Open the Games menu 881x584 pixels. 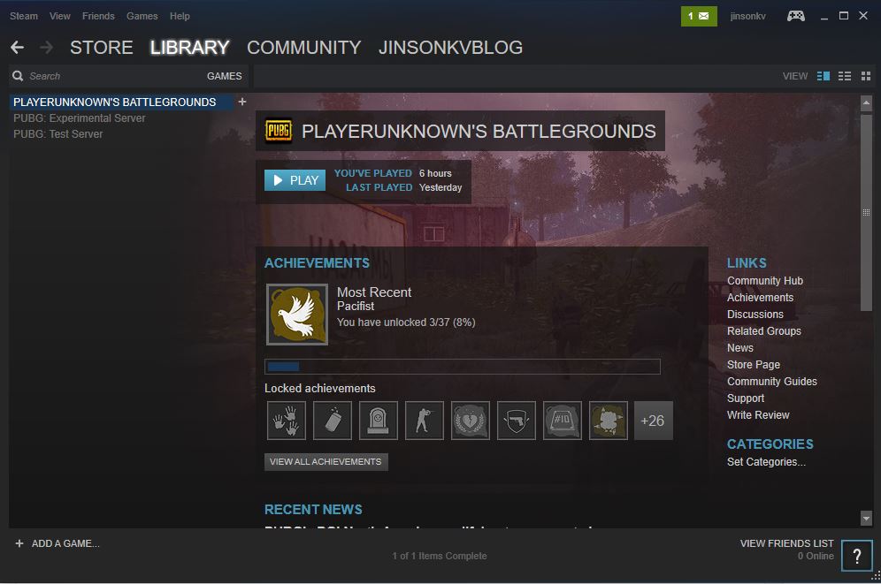pyautogui.click(x=142, y=16)
